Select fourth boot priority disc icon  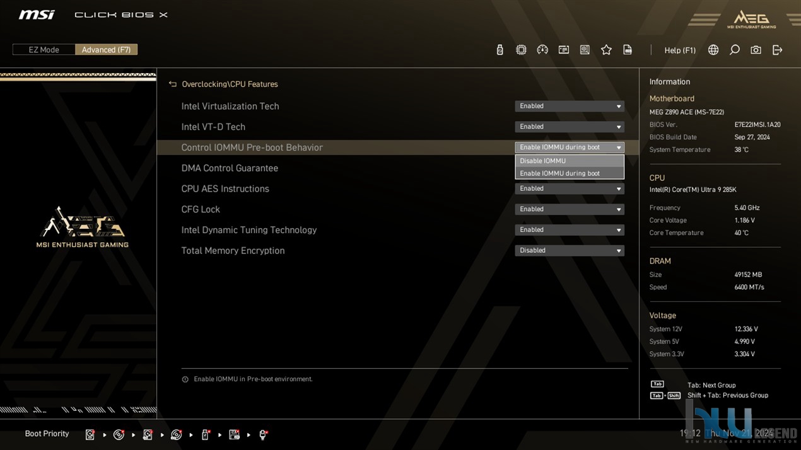(x=177, y=434)
